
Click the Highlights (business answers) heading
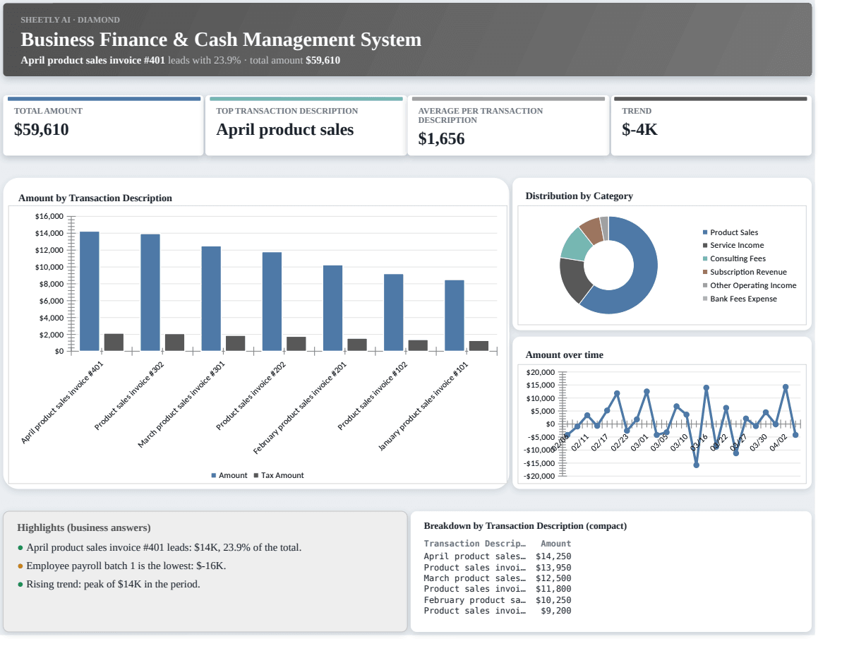coord(84,528)
